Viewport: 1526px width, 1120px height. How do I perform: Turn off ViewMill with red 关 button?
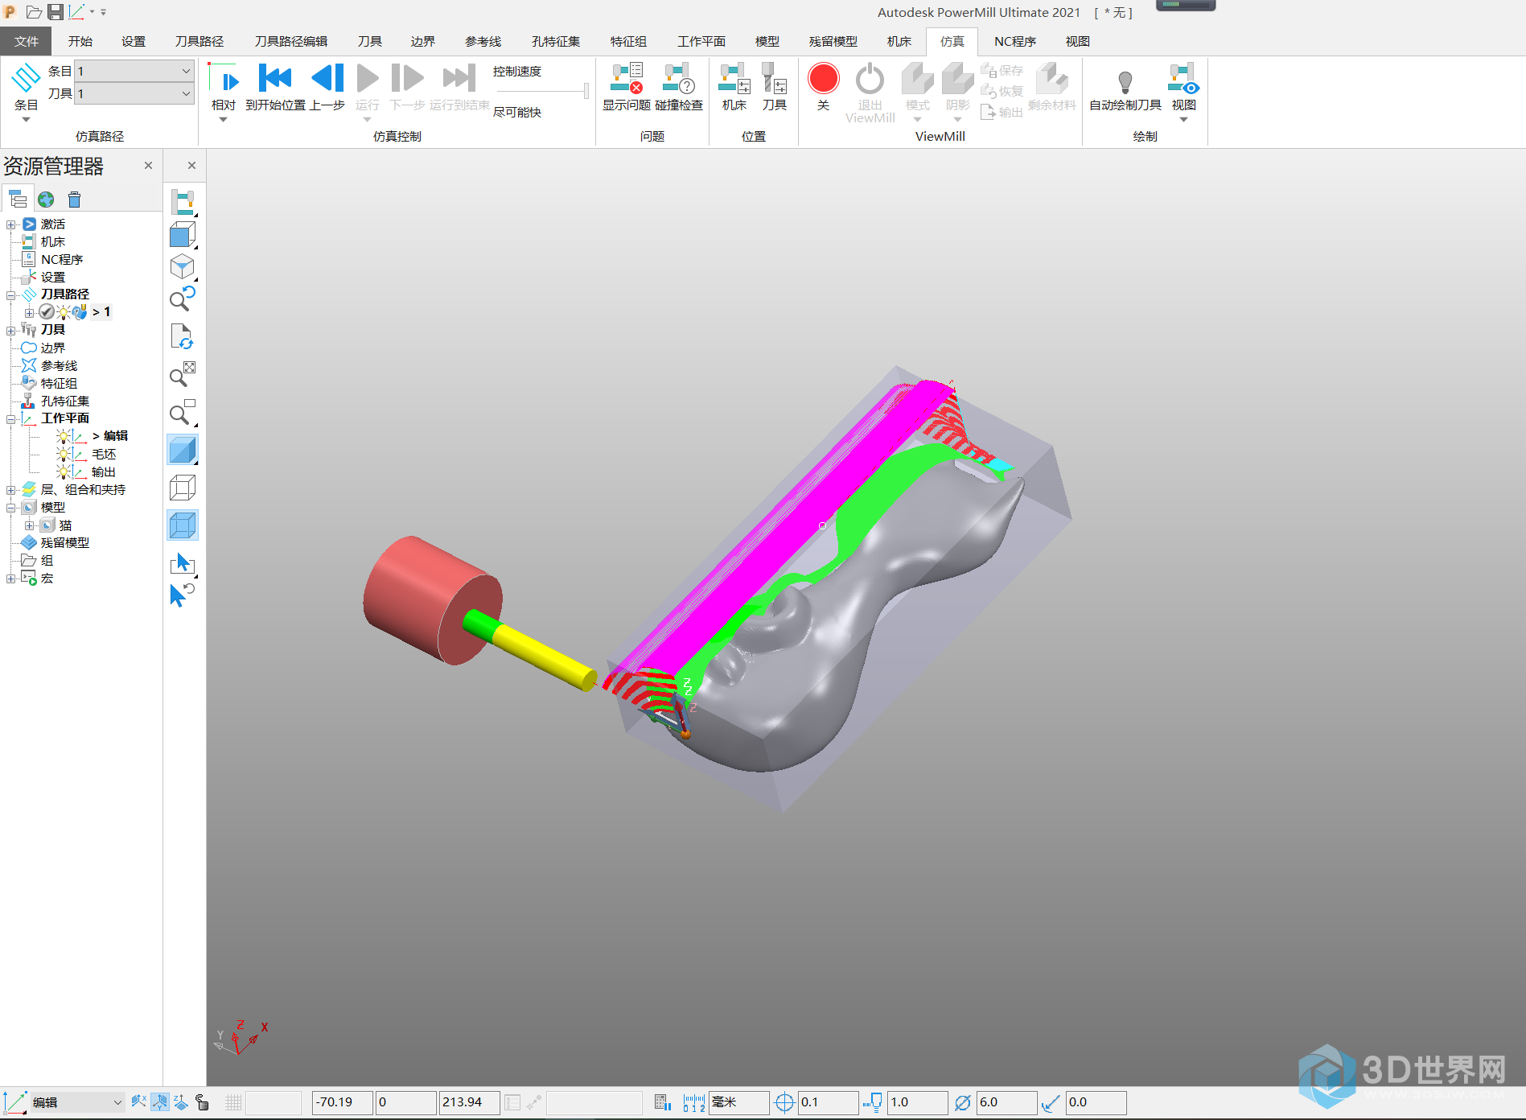click(x=823, y=79)
